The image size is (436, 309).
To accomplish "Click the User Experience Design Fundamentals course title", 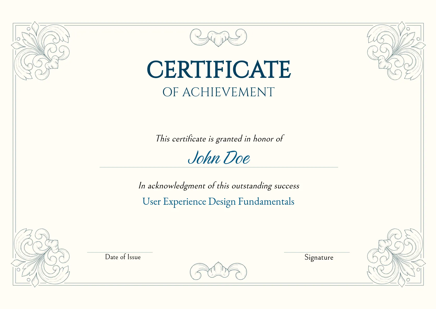I will pyautogui.click(x=218, y=202).
